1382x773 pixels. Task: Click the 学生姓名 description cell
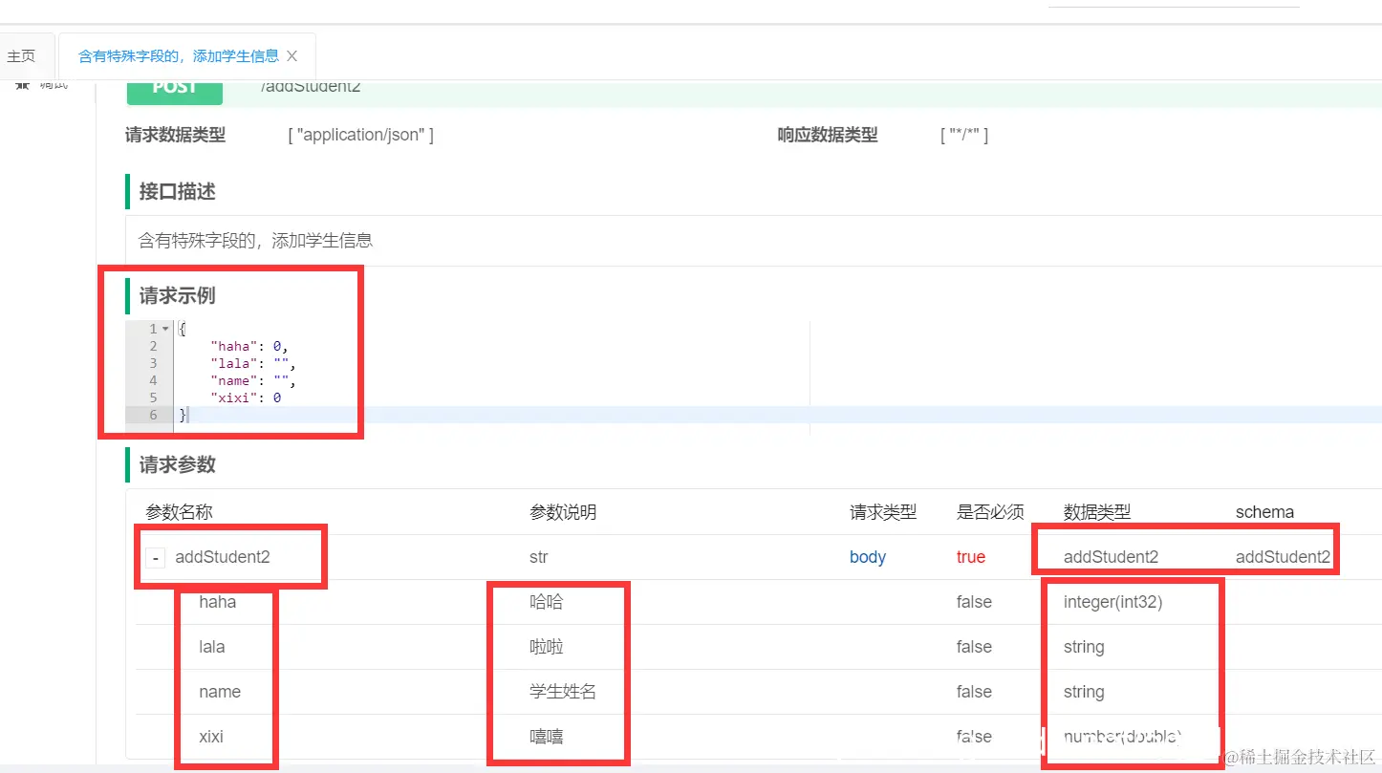pos(563,692)
